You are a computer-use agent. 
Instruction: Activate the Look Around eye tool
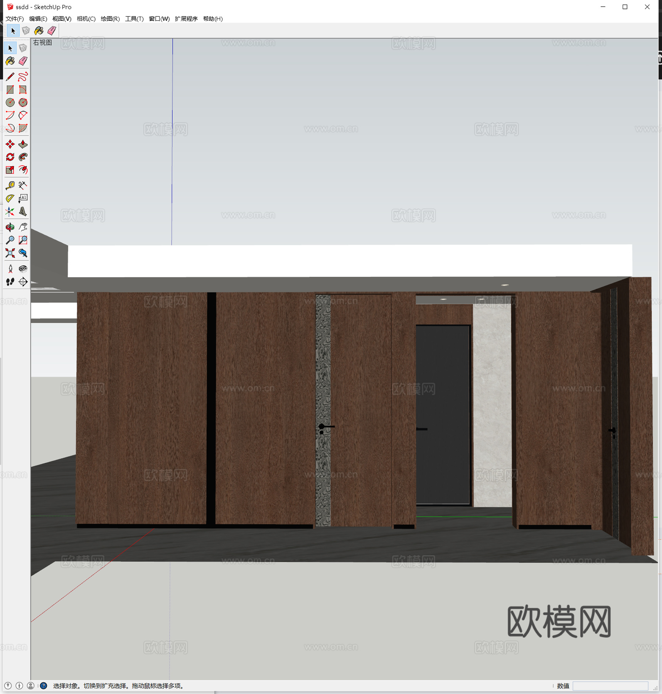23,269
